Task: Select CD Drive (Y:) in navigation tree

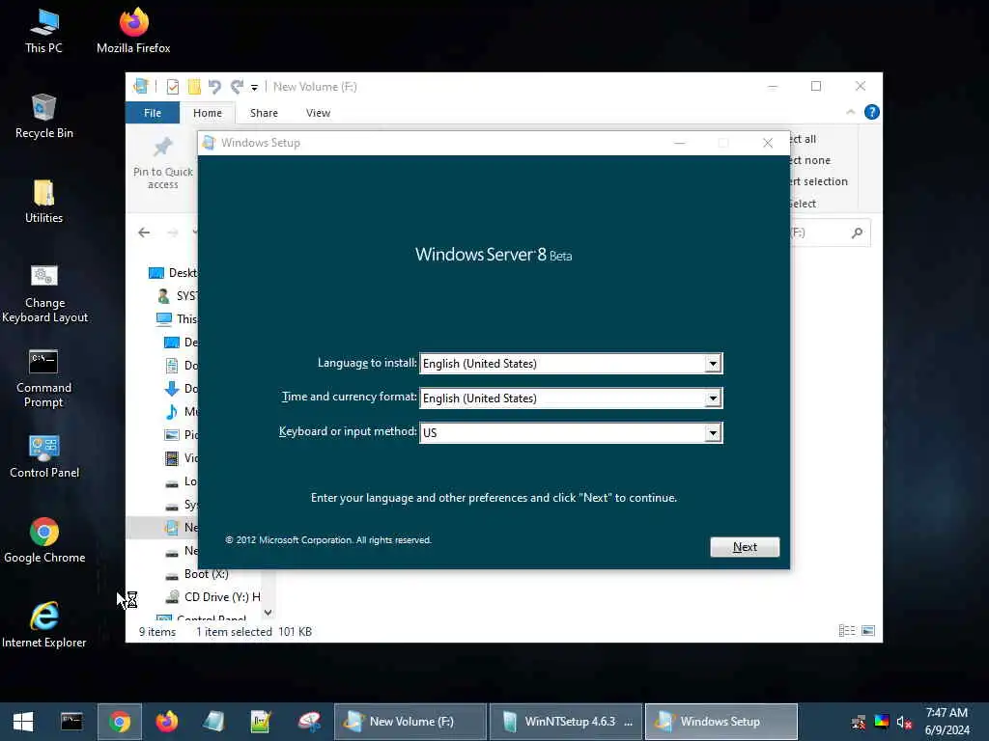Action: coord(212,596)
